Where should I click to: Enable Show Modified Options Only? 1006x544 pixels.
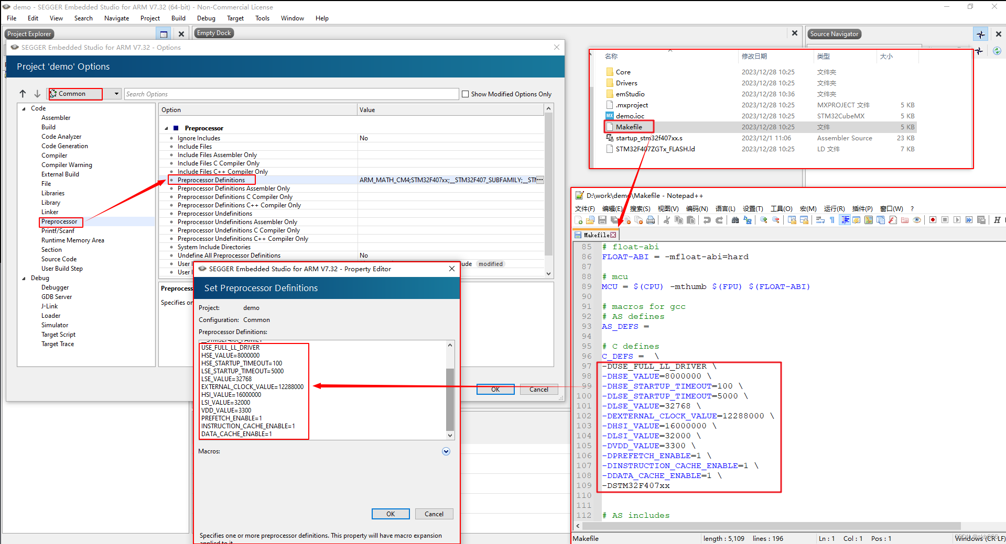pos(466,94)
